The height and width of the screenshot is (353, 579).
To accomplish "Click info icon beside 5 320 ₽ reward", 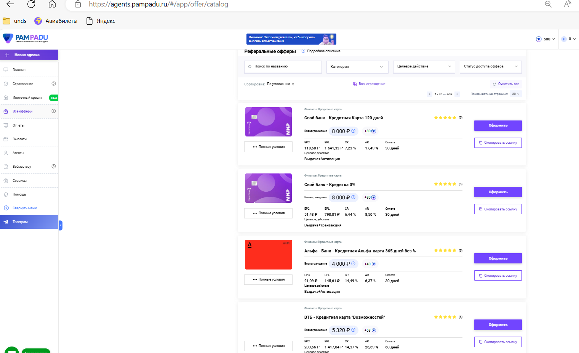I will click(x=353, y=330).
